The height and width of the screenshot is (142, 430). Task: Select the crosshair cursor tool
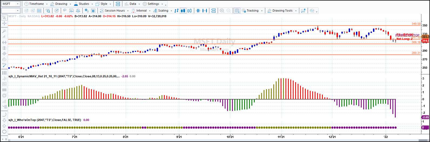[x=4, y=24]
